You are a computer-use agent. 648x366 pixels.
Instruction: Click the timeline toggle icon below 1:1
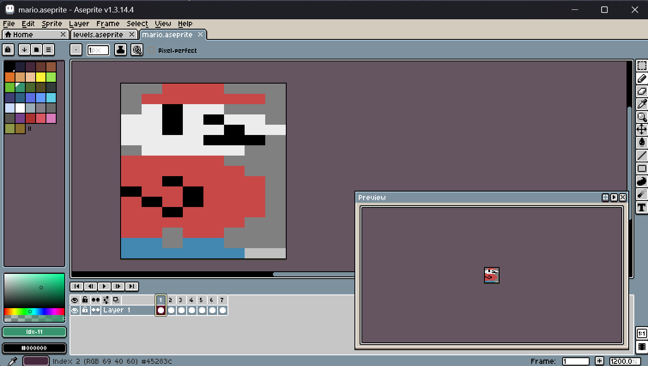(642, 347)
